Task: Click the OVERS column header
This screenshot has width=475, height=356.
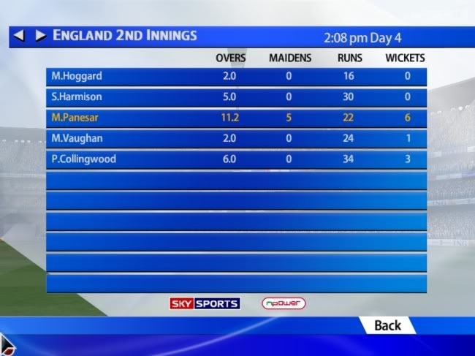Action: click(x=230, y=58)
